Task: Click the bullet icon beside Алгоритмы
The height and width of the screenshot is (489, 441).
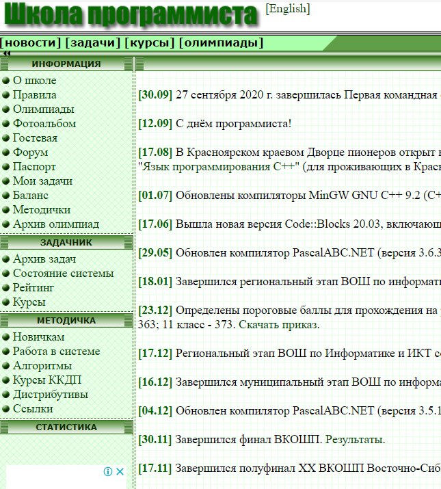Action: click(6, 366)
